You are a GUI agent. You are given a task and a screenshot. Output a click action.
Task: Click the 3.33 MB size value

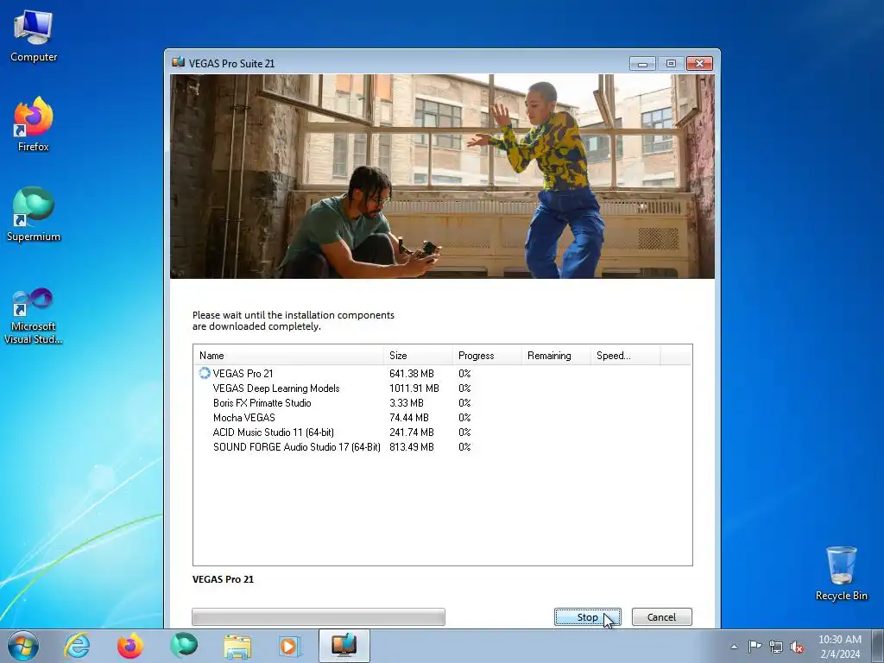[406, 402]
